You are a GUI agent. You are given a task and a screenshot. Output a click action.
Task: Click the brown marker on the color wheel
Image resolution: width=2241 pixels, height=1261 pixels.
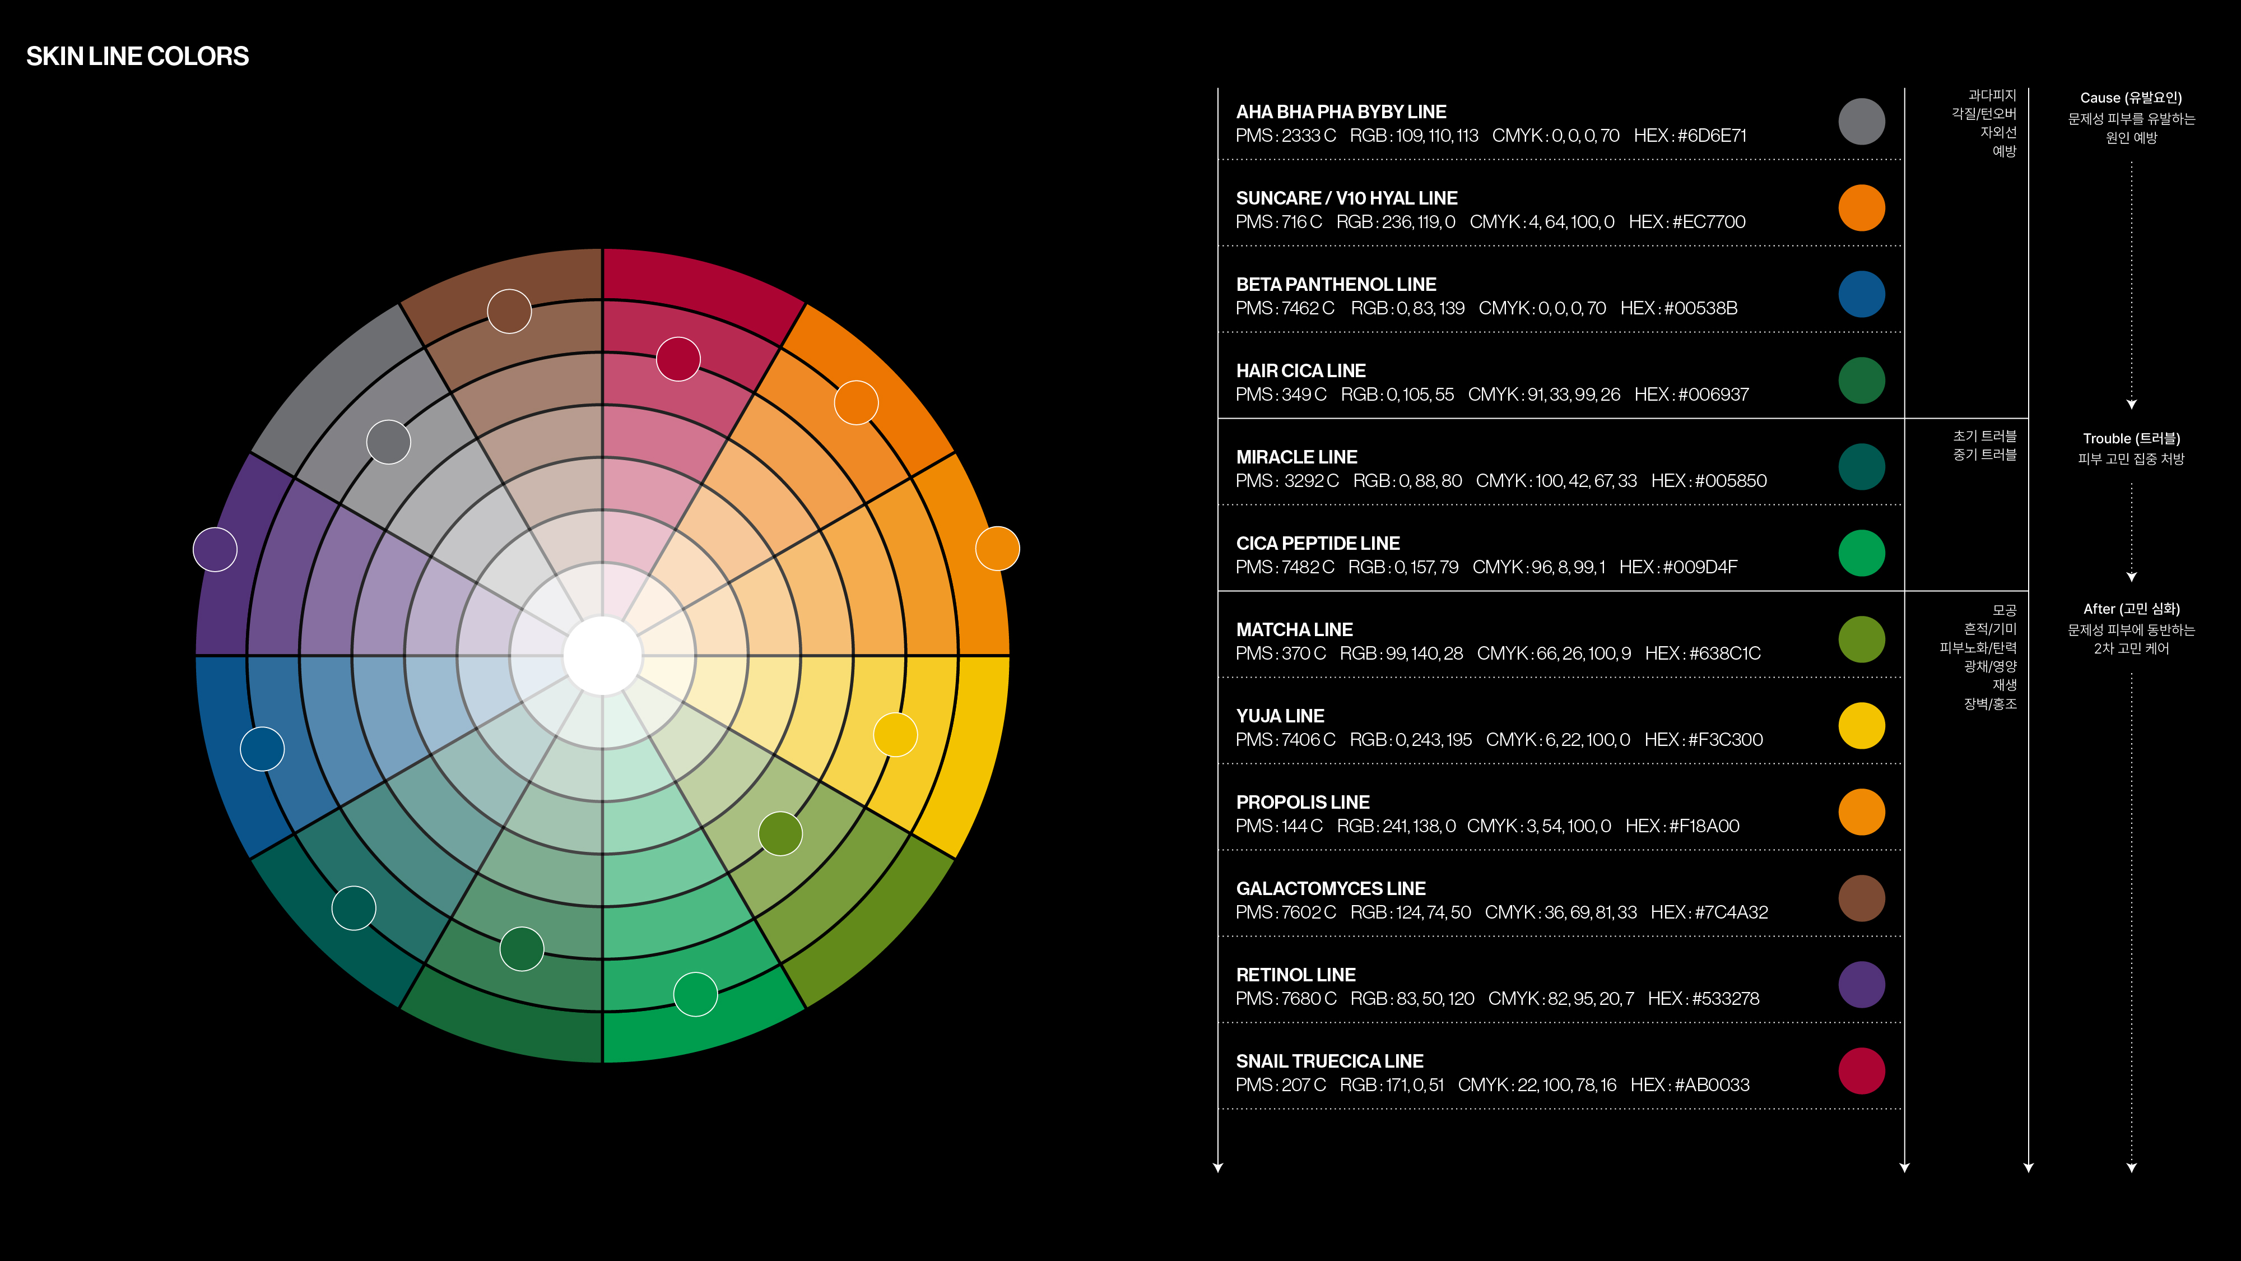click(x=509, y=312)
